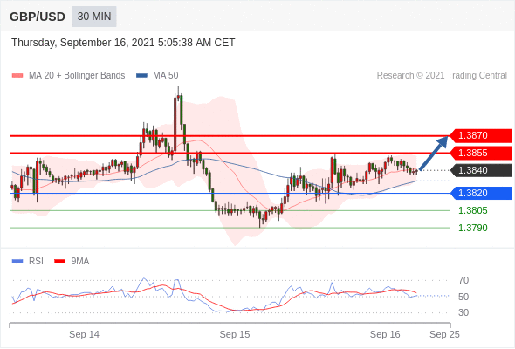Click the MA 20 + Bollinger Bands legend swatch
This screenshot has height=349, width=515.
tap(17, 76)
